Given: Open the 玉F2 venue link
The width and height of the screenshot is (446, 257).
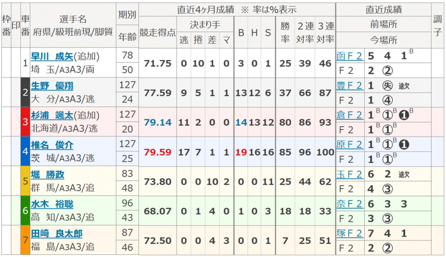Looking at the screenshot, I should pyautogui.click(x=349, y=174).
